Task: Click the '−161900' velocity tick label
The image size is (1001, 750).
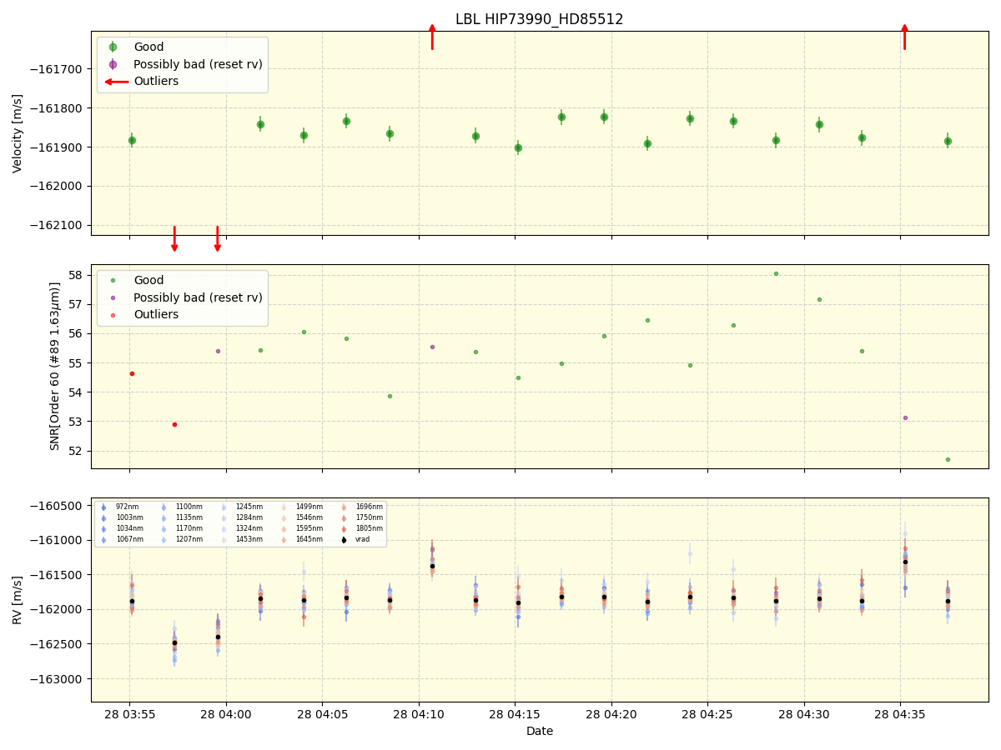Action: pos(58,147)
